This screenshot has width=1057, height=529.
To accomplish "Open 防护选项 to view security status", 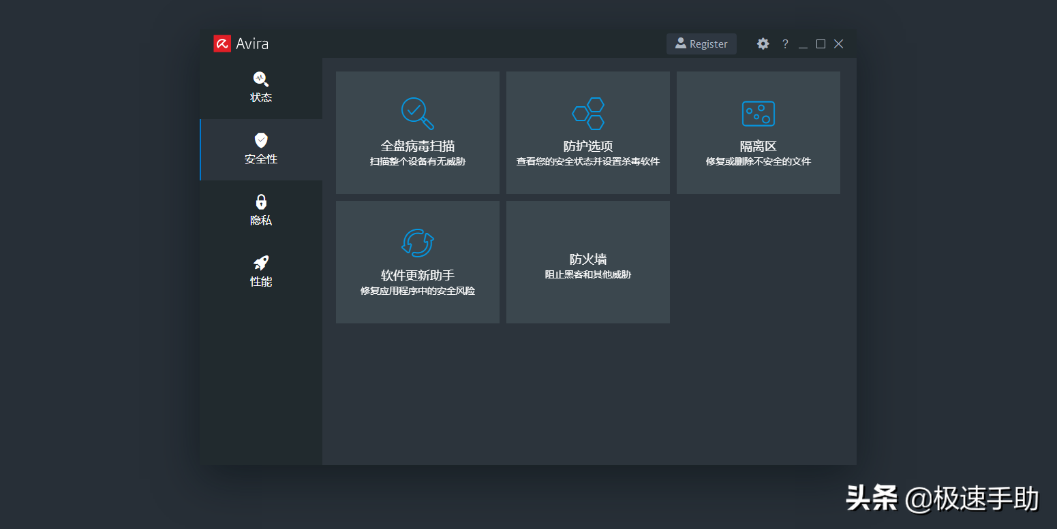I will 587,132.
